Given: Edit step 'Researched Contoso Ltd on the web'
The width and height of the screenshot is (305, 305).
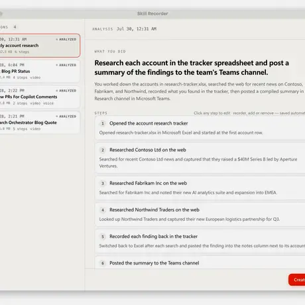Looking at the screenshot, I should [200, 158].
